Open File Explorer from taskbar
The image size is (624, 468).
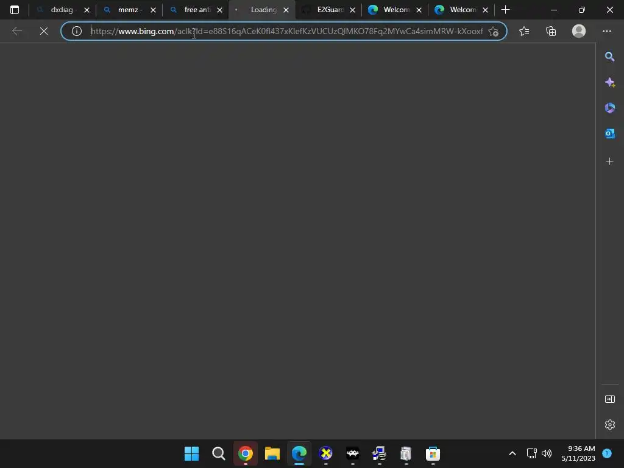272,453
